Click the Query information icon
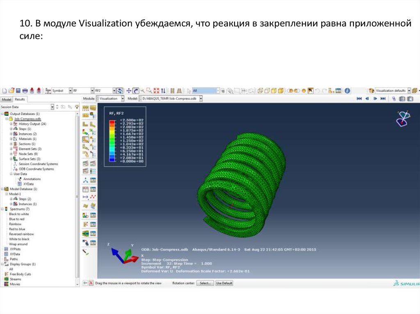The width and height of the screenshot is (420, 314). (347, 90)
